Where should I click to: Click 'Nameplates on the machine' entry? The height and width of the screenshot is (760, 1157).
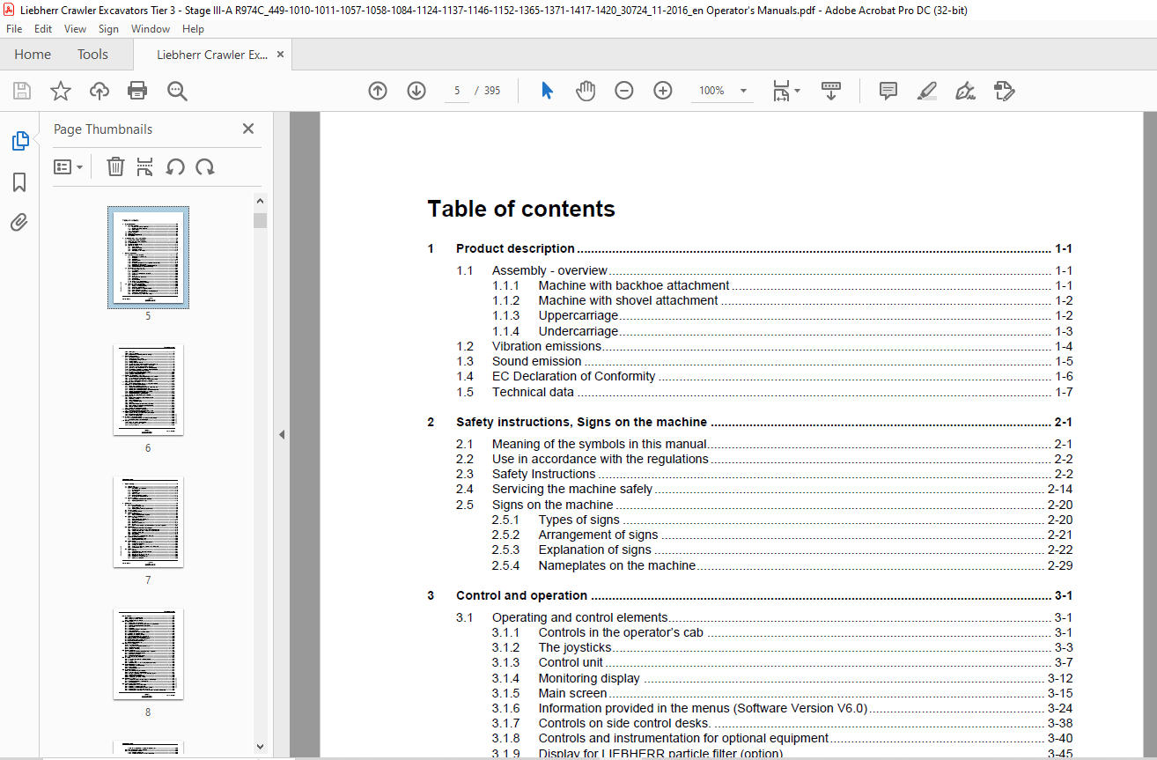[x=617, y=565]
